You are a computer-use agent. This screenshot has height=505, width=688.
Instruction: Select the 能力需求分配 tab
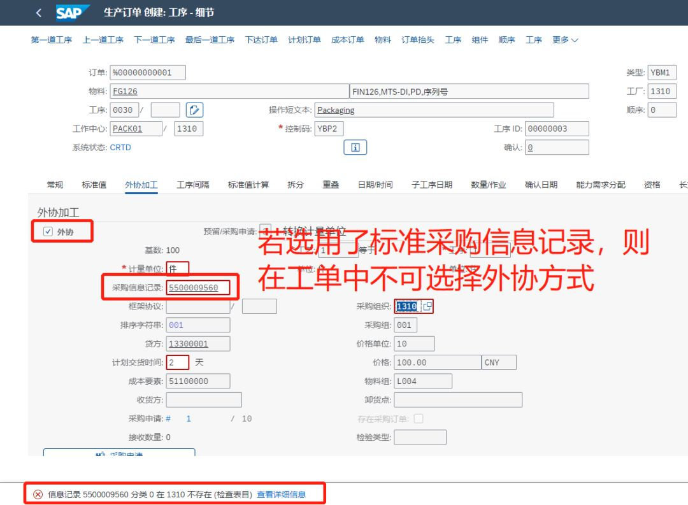(600, 185)
